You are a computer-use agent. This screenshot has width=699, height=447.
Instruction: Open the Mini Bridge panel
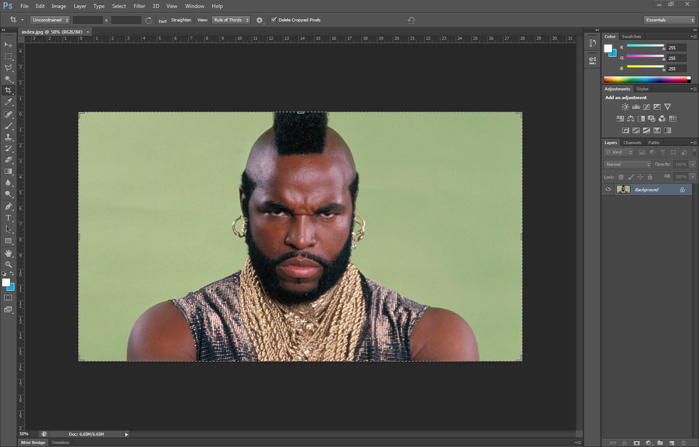[33, 443]
